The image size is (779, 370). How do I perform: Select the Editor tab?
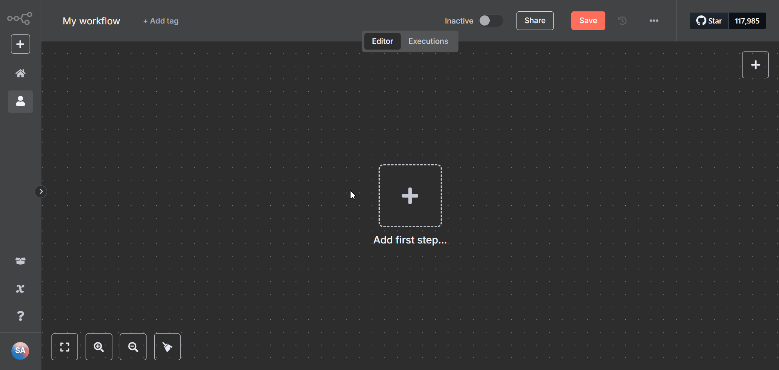coord(382,41)
